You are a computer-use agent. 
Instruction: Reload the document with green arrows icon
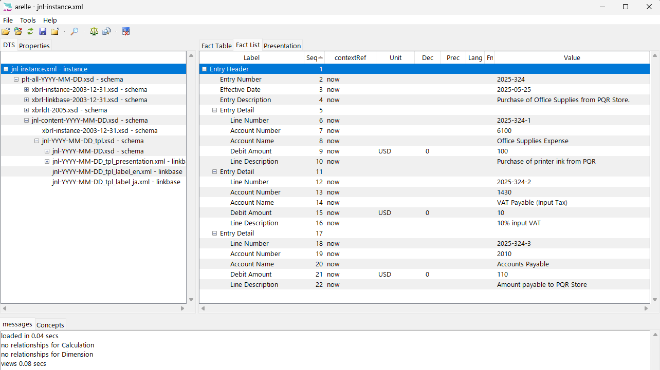point(30,31)
